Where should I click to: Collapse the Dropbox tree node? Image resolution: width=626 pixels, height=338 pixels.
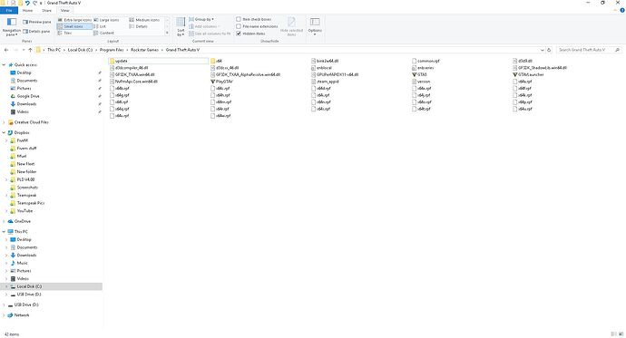click(x=4, y=132)
